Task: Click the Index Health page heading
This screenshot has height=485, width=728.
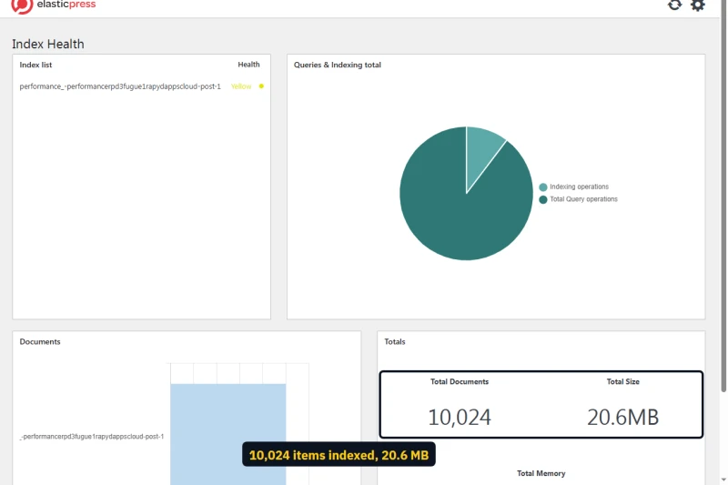Action: [x=48, y=44]
